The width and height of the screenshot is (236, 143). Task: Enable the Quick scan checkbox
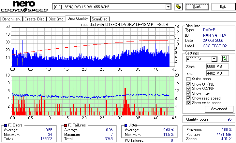[x=188, y=79]
